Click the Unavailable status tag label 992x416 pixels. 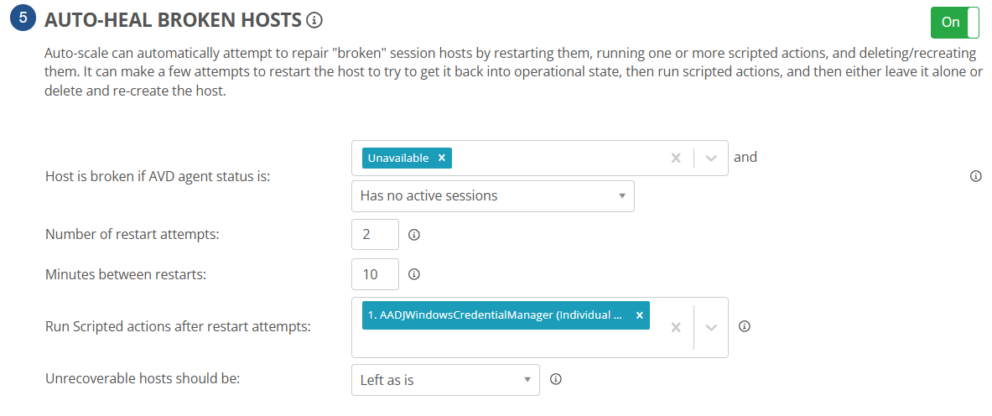(398, 158)
